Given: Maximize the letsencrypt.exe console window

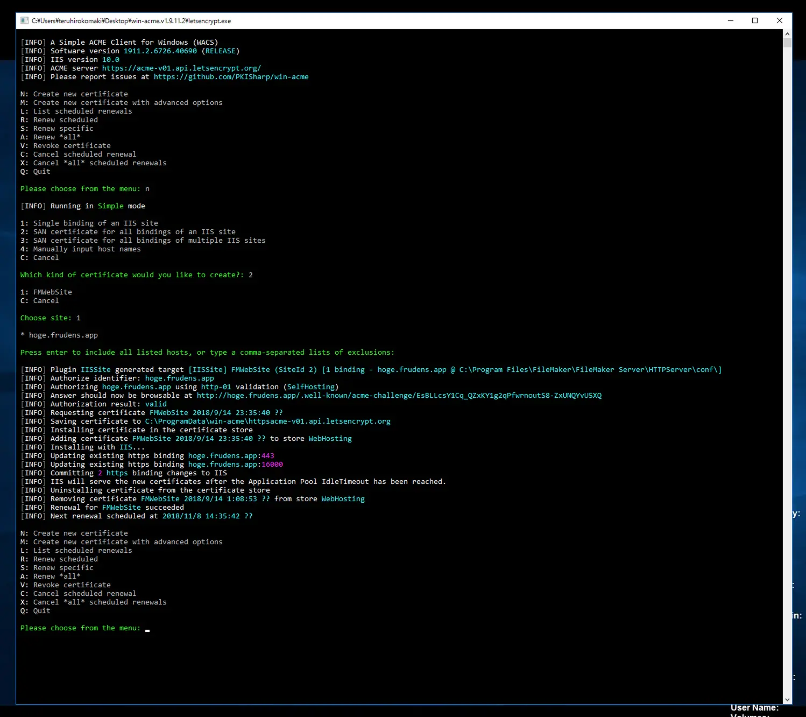Looking at the screenshot, I should click(x=754, y=21).
